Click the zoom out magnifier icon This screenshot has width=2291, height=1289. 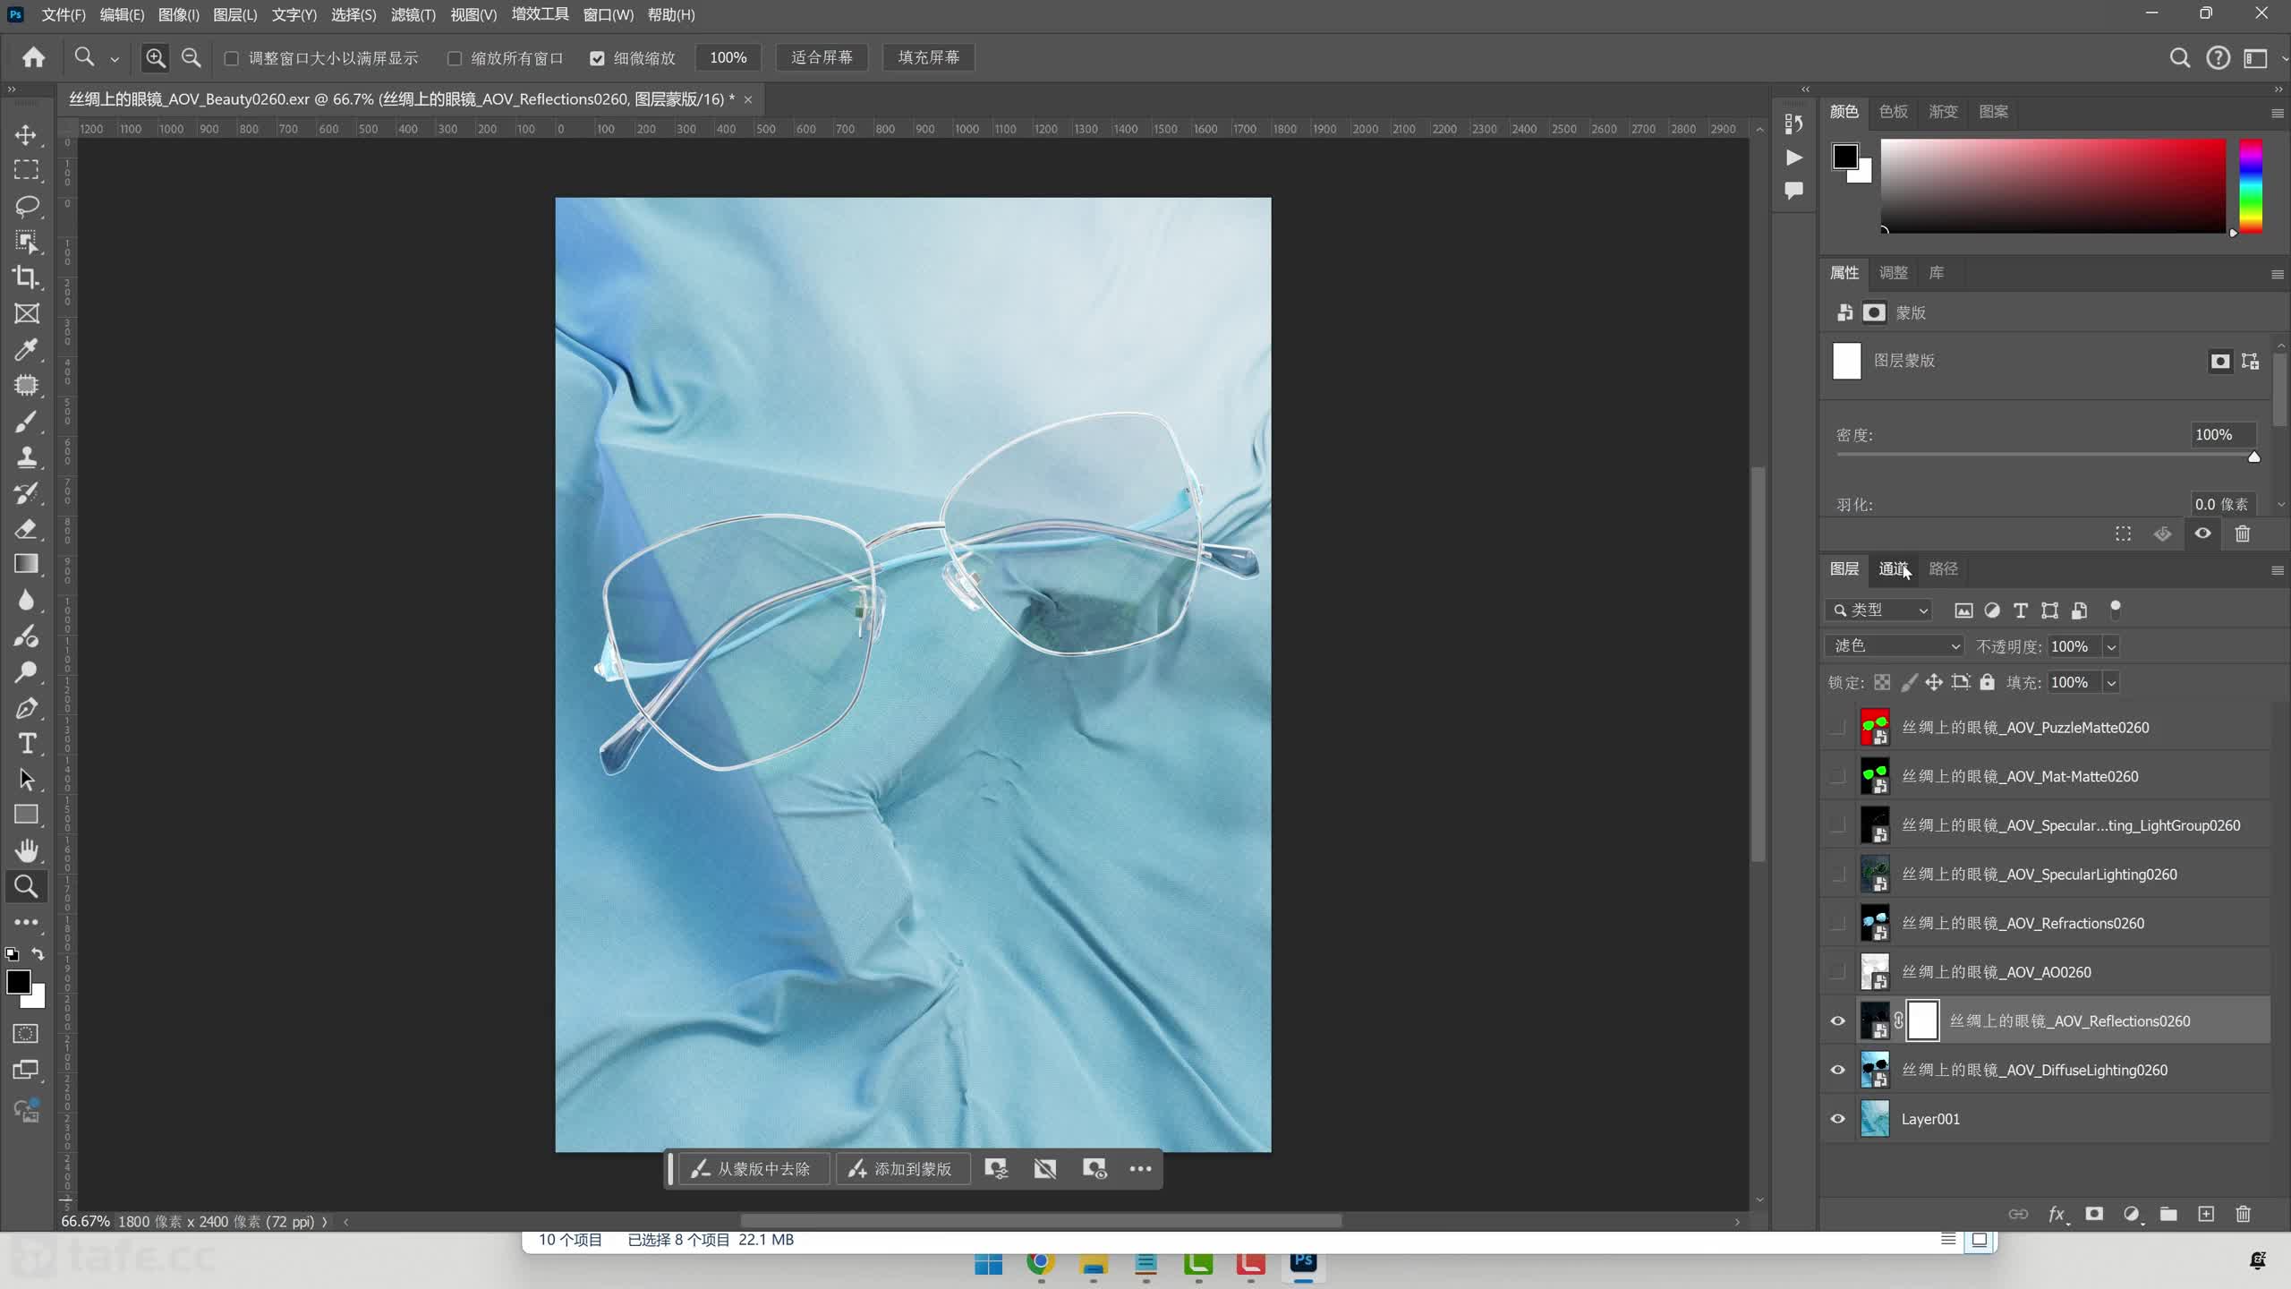click(x=191, y=58)
